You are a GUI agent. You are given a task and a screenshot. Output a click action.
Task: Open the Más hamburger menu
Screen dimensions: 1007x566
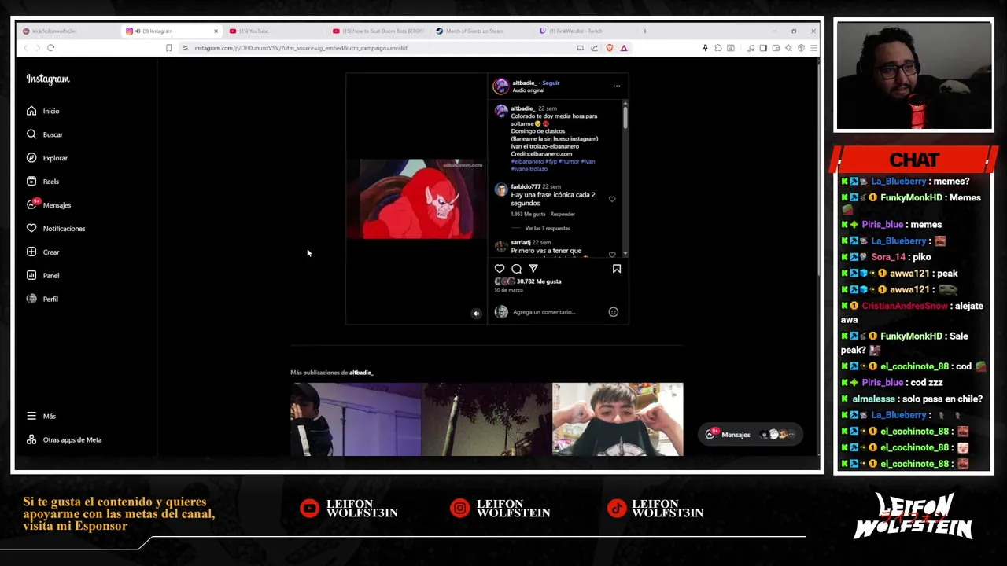[41, 416]
